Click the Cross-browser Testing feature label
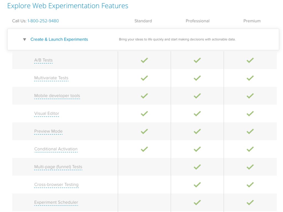Screen dimensions: 283x212 (x=56, y=185)
